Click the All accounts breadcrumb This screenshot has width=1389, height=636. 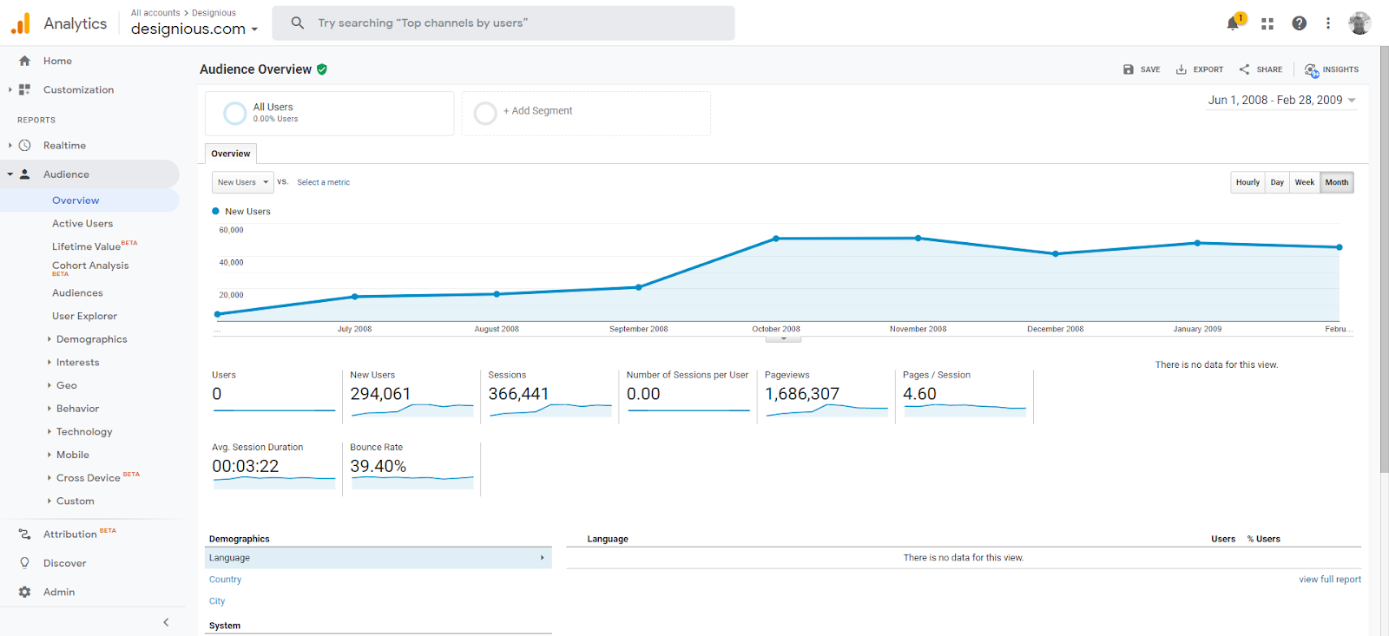[155, 13]
